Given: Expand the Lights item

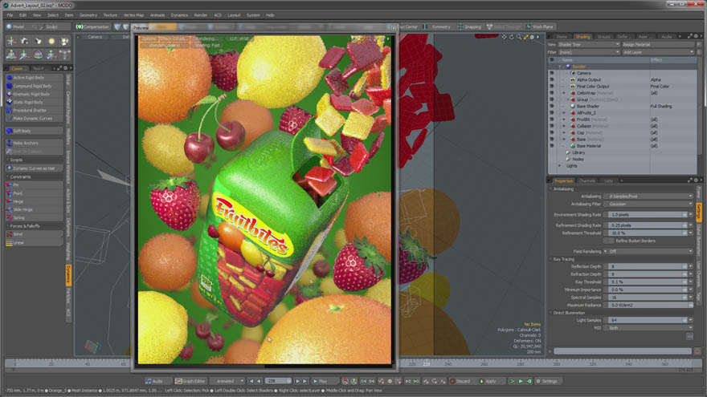Looking at the screenshot, I should [560, 166].
